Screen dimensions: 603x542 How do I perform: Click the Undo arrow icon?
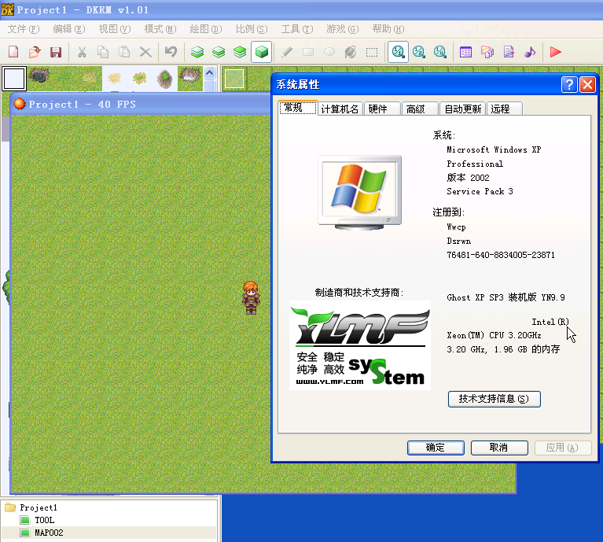click(x=171, y=52)
